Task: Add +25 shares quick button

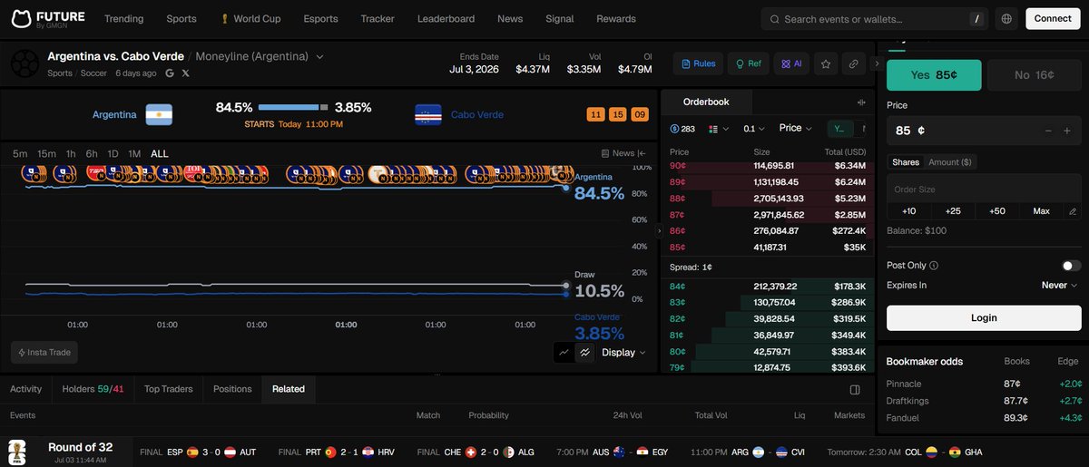Action: [953, 211]
